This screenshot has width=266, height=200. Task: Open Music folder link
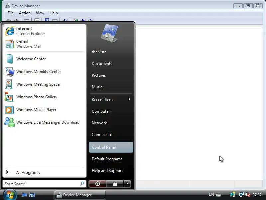point(111,87)
